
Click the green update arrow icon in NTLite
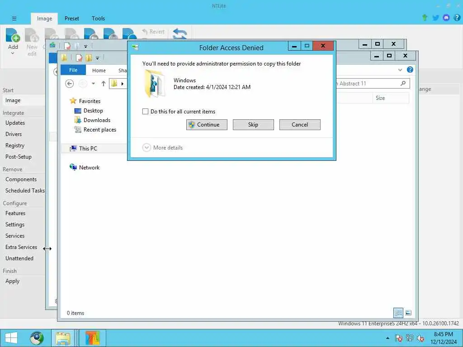(x=425, y=18)
